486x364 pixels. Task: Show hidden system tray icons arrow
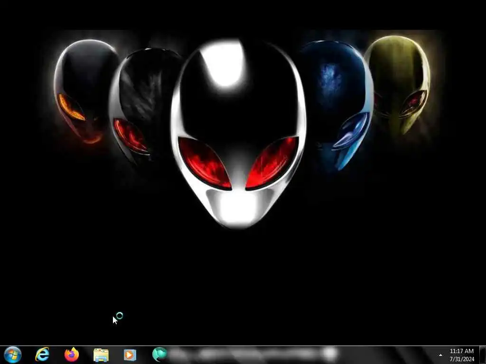[440, 355]
